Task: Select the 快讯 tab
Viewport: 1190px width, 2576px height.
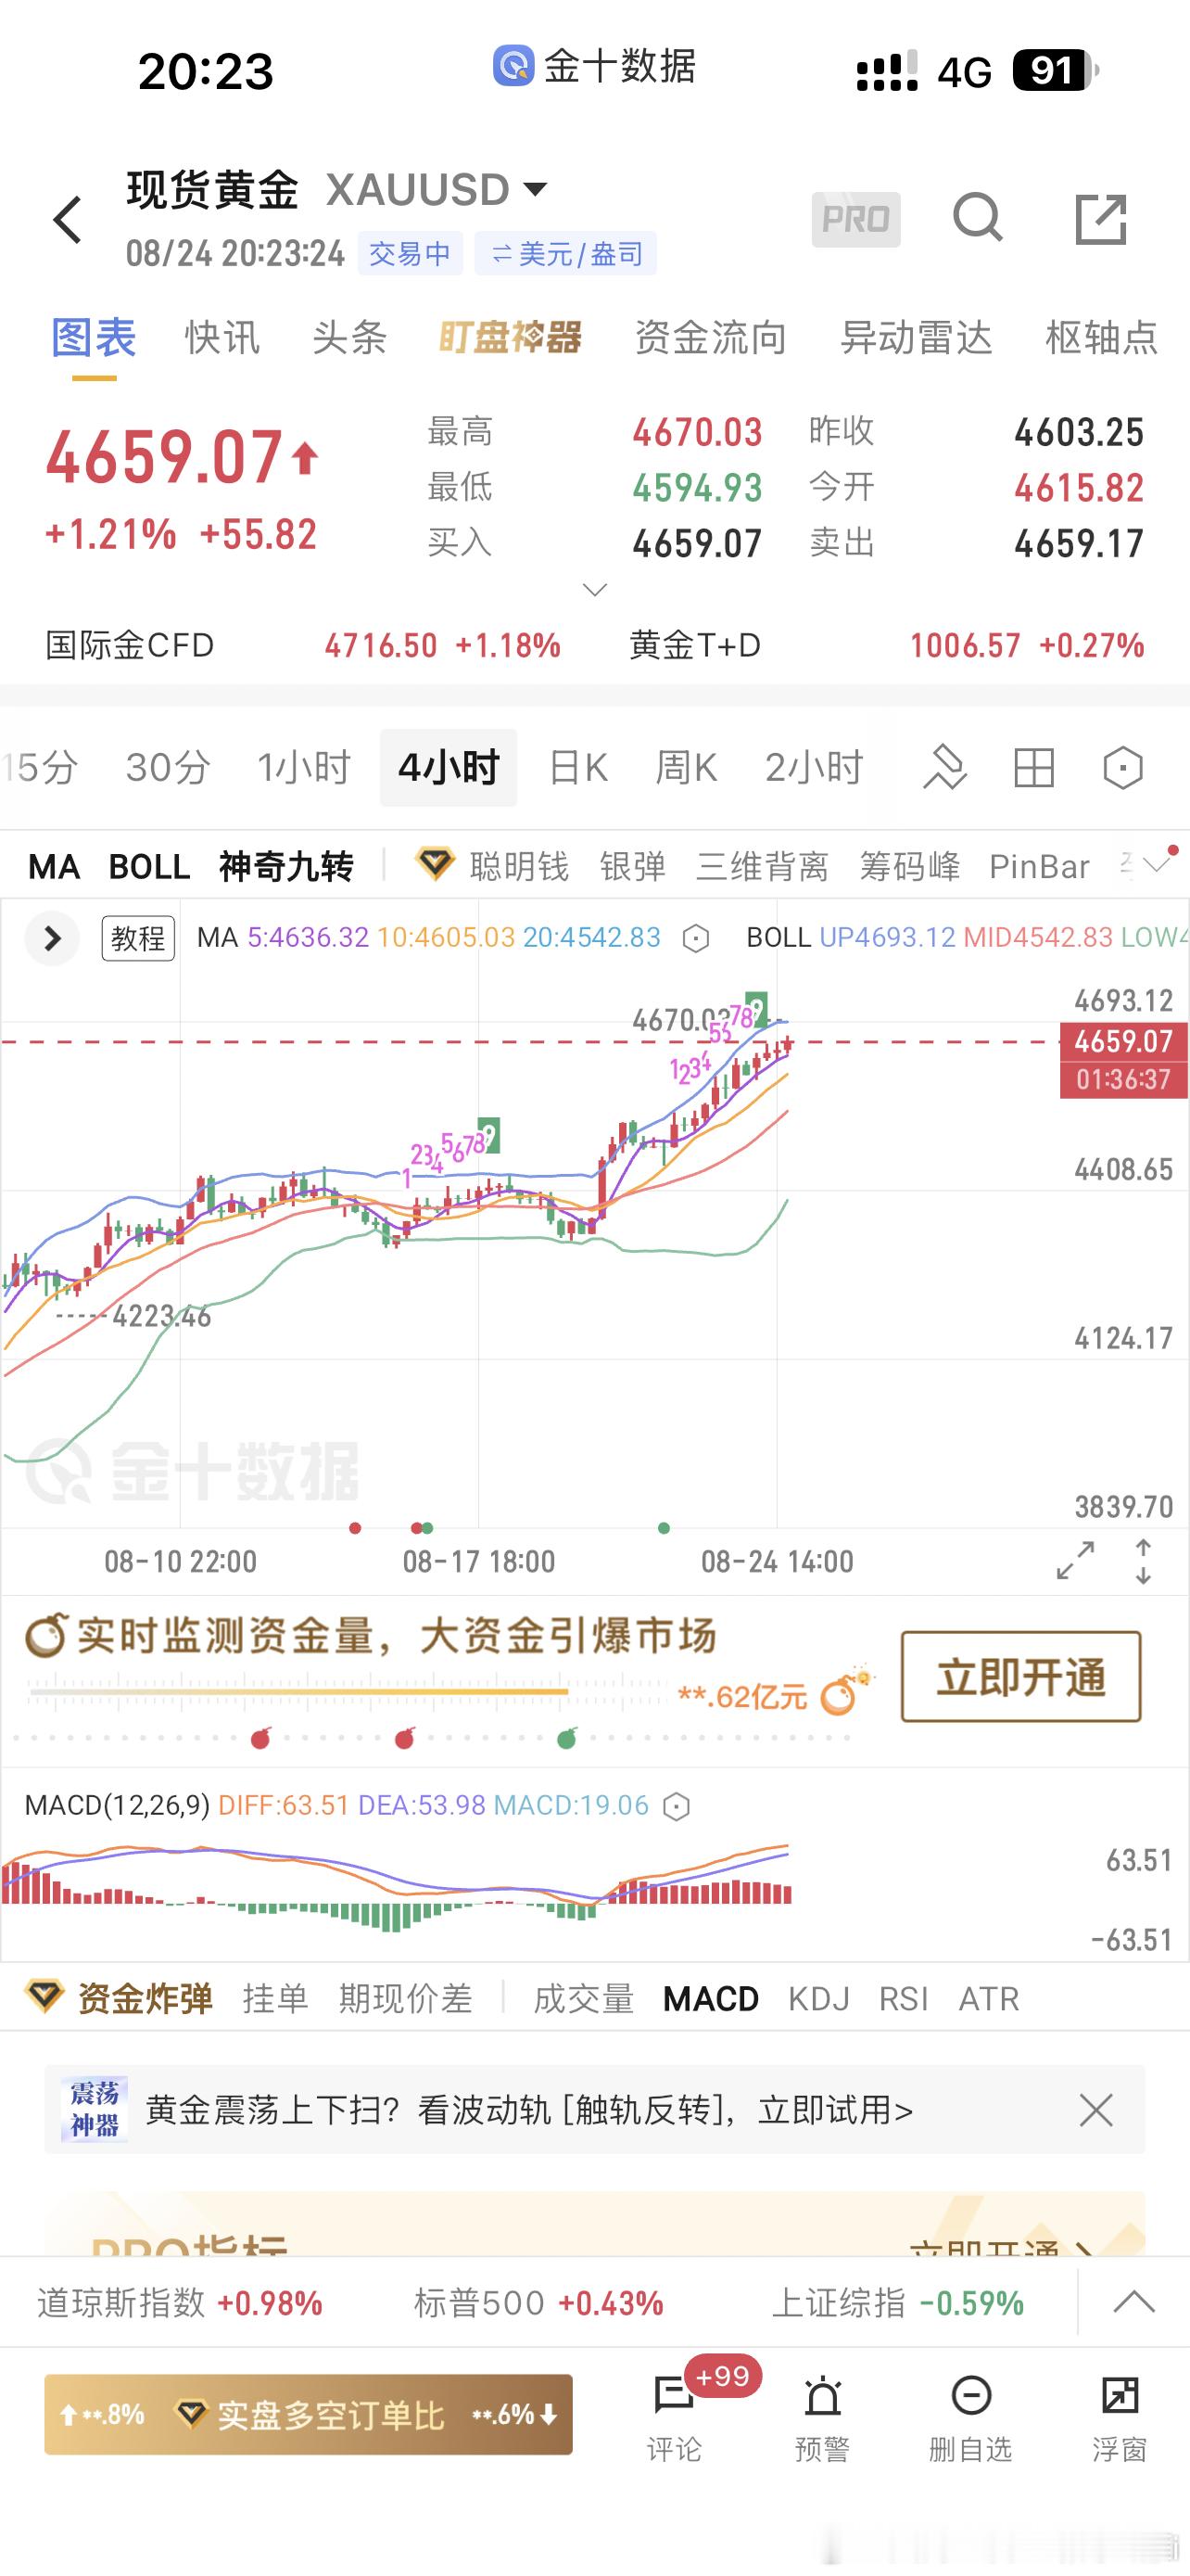Action: [x=222, y=338]
